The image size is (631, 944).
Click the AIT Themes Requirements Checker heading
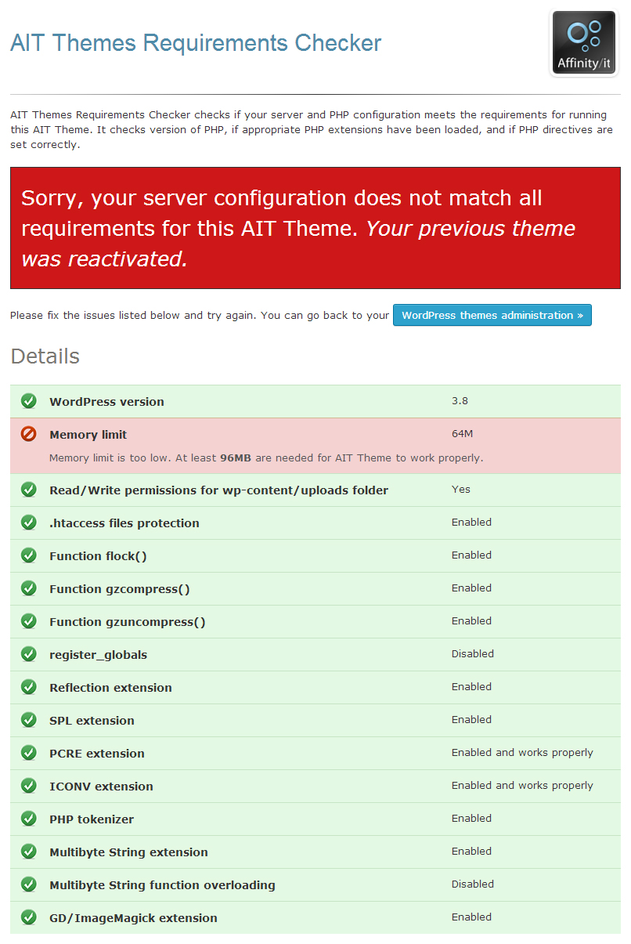click(x=196, y=43)
